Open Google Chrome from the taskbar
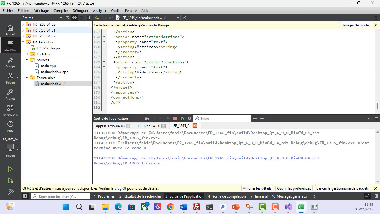Screen dimensions: 380x214 (x=170, y=207)
